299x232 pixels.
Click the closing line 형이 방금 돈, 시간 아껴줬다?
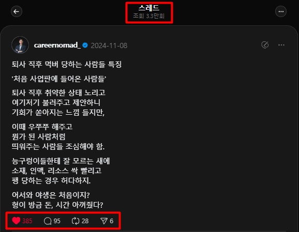tap(57, 205)
